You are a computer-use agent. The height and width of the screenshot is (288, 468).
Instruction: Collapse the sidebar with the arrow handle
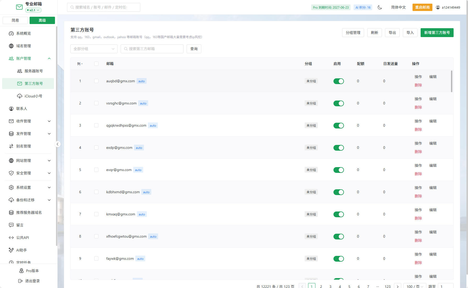point(58,144)
